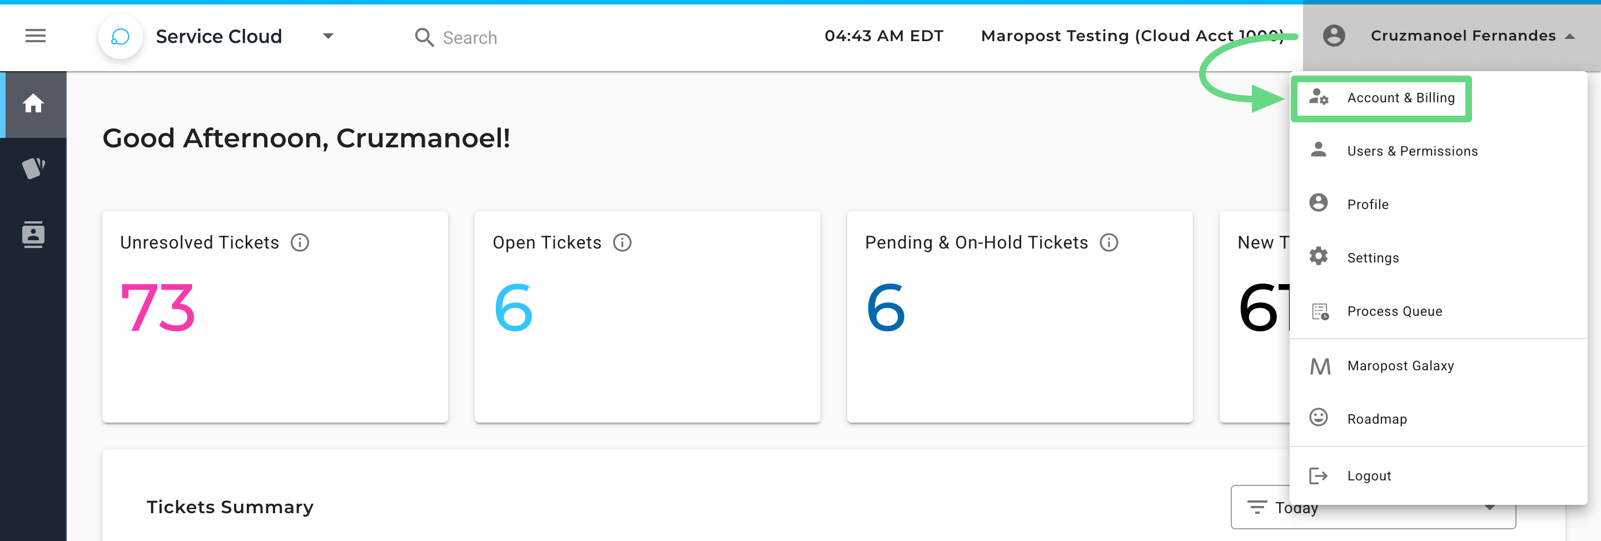Open the Contacts sidebar icon
The image size is (1601, 541).
(33, 235)
